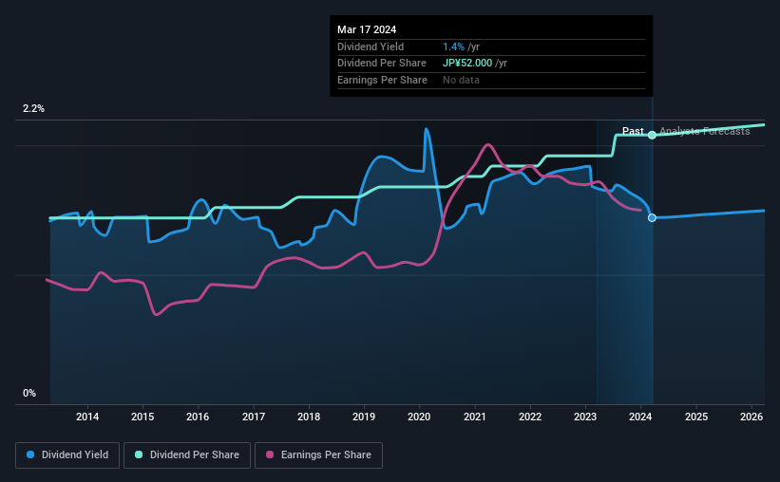Click the Earnings Per Share tooltip row label

382,80
